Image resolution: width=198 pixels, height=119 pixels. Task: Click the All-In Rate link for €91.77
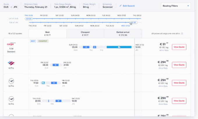(x=164, y=50)
